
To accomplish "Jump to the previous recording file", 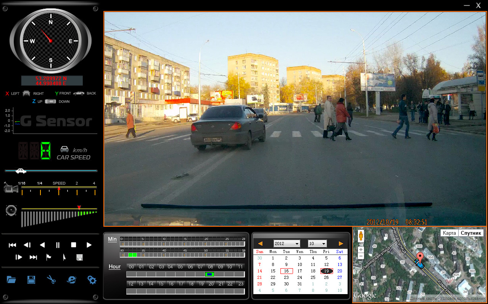I will [12, 245].
